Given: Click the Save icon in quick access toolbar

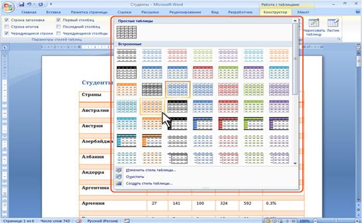Looking at the screenshot, I should click(22, 4).
